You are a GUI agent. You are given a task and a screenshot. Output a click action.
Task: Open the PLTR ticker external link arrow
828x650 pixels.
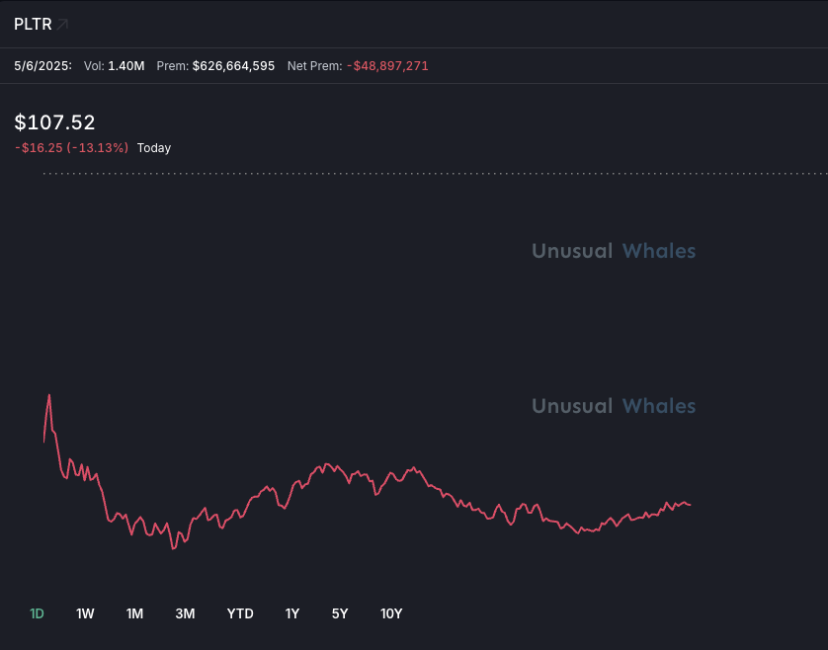pyautogui.click(x=62, y=25)
